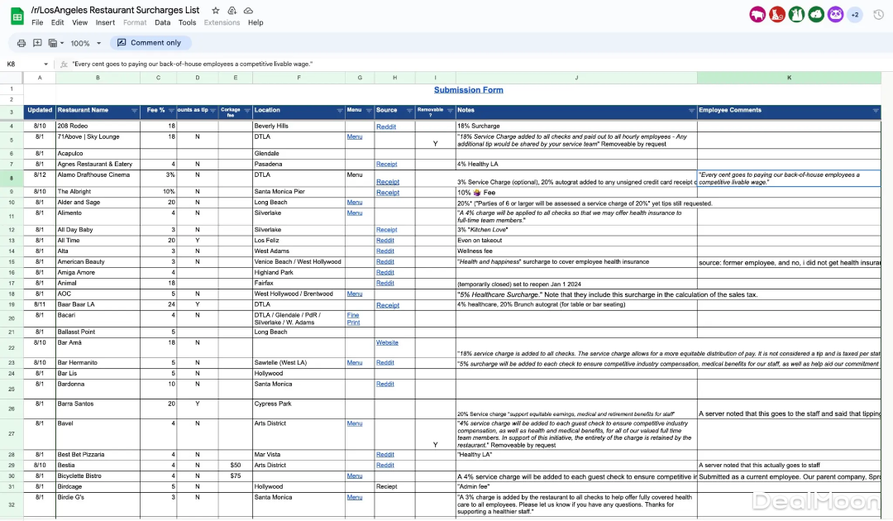Open the Insert menu
893x521 pixels.
tap(105, 22)
